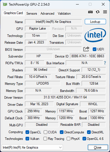
Task: Click the GPU-Z app icon in title bar
Action: pos(5,4)
